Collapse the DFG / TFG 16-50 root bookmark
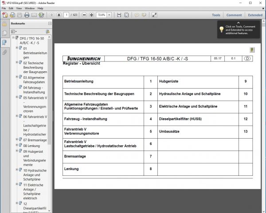 13,38
